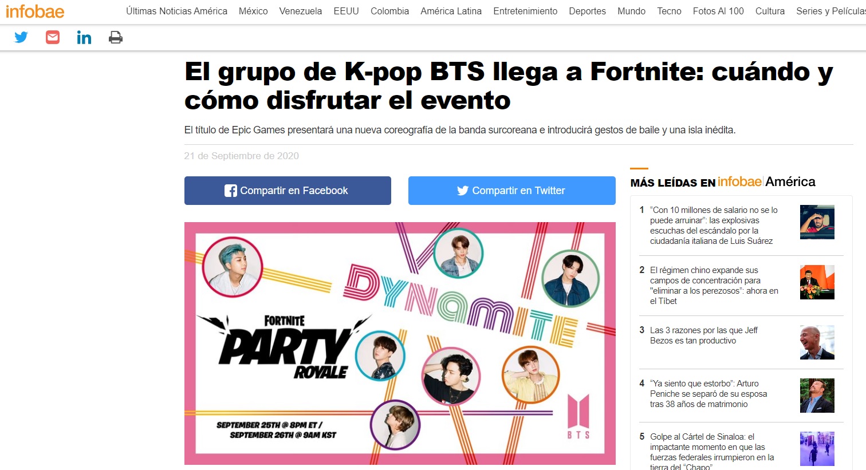Click the Compartir en Facebook button

pos(288,191)
